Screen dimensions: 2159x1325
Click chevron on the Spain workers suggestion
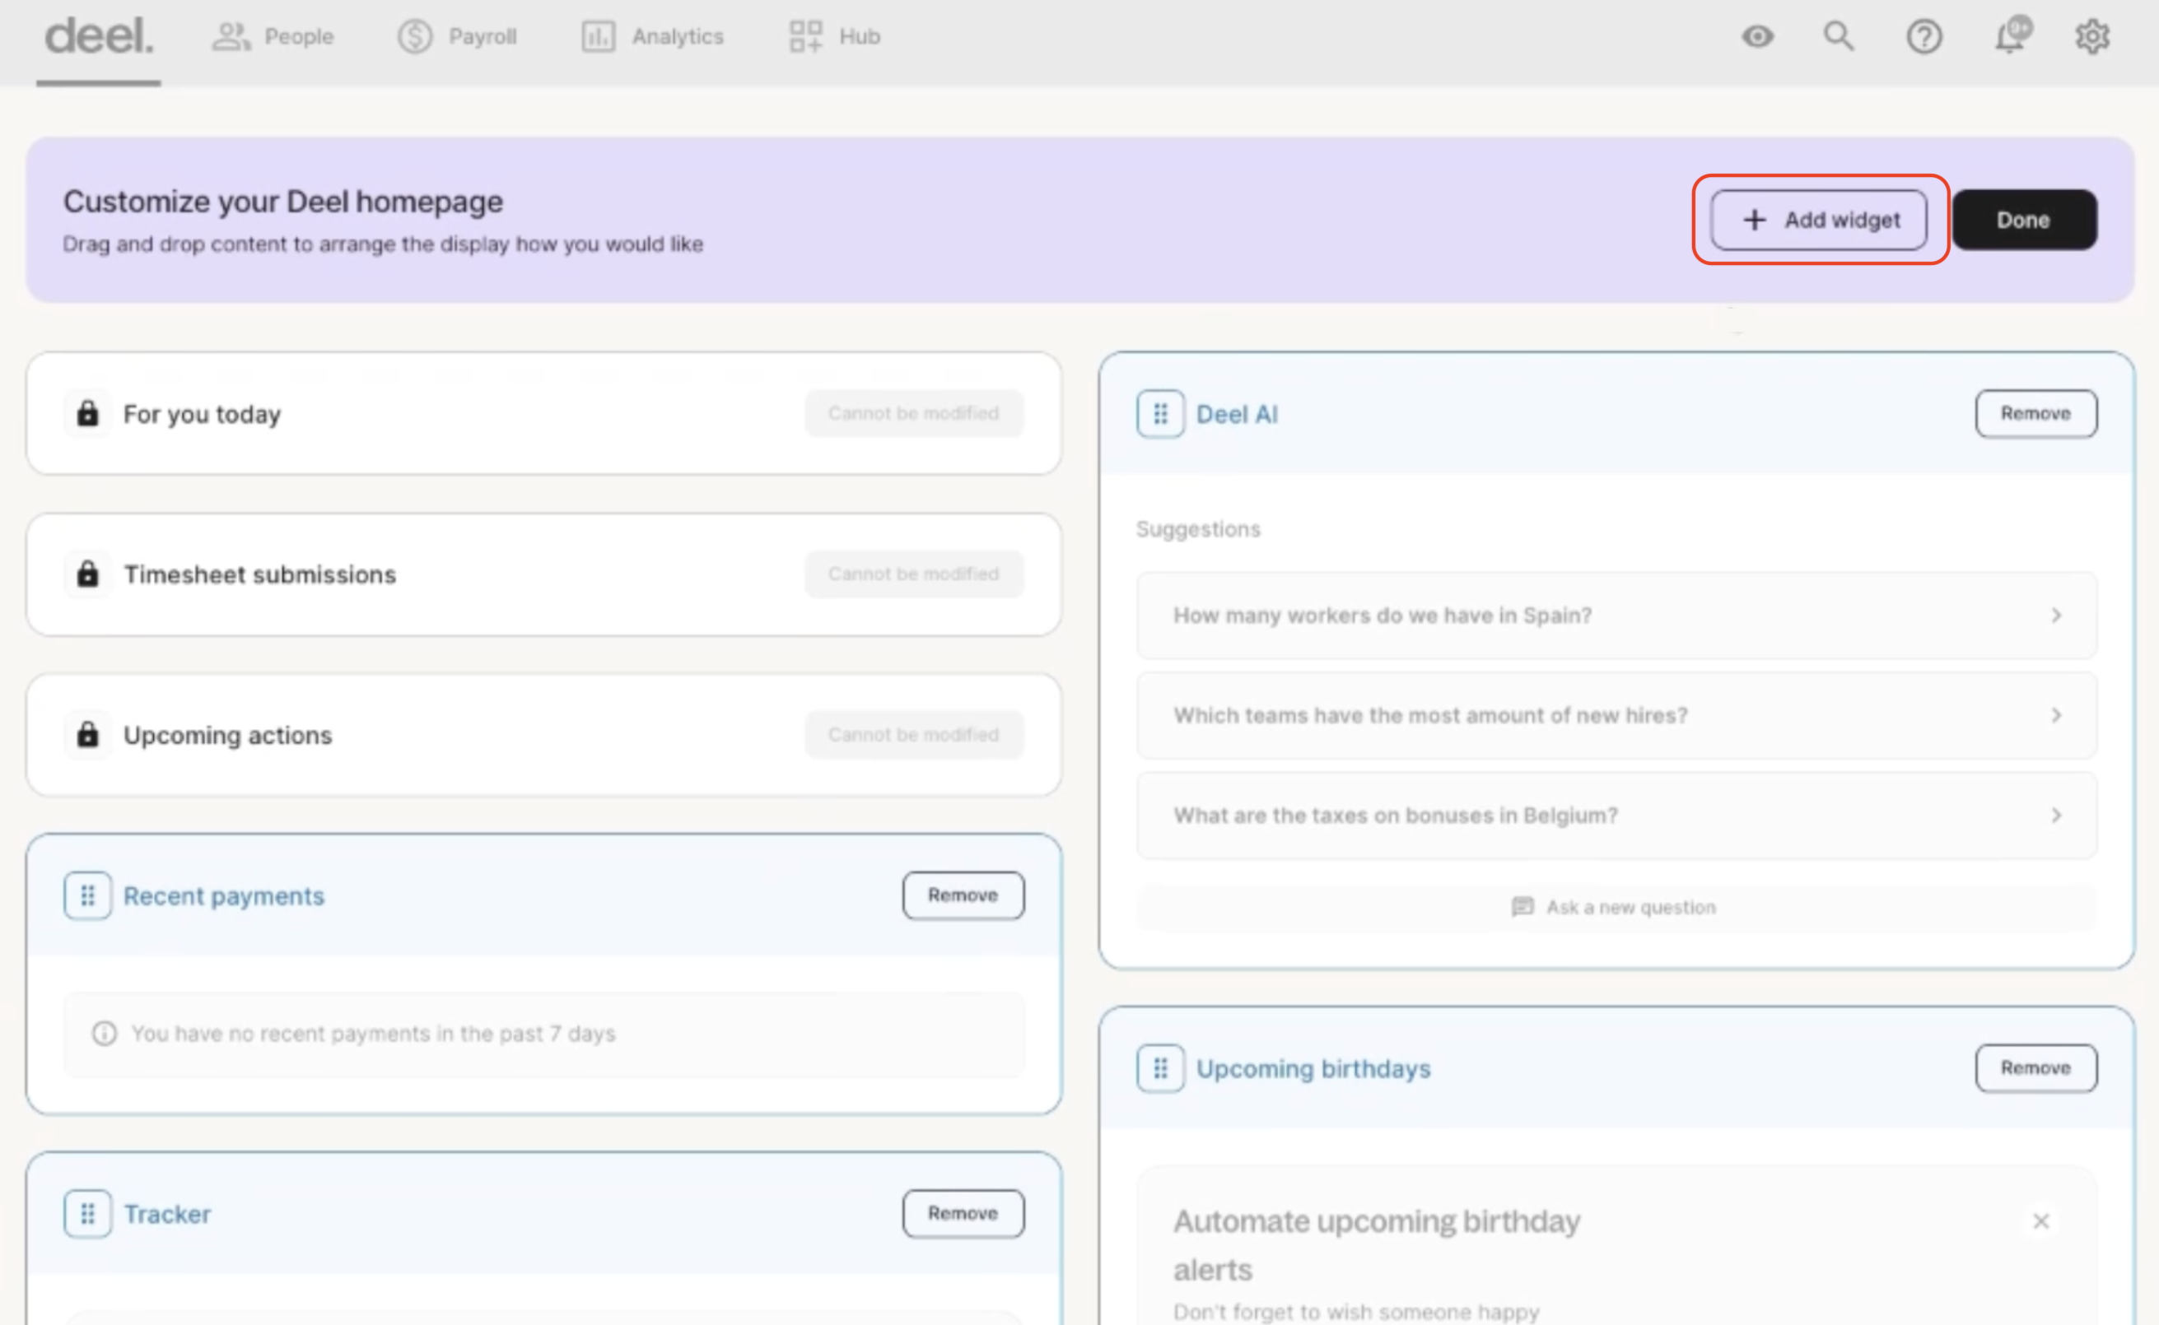(2056, 616)
